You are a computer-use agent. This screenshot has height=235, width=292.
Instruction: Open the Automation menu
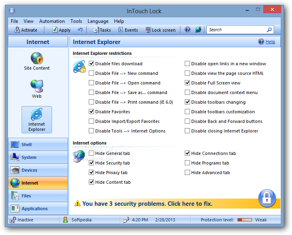[52, 21]
